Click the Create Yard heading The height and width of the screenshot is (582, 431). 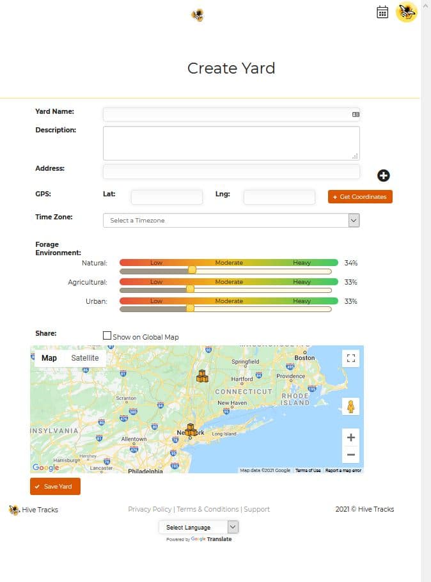point(231,68)
